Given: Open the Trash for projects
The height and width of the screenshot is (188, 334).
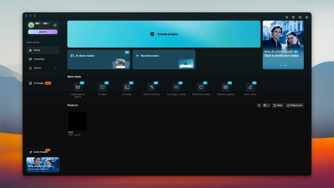Looking at the screenshot, I should coord(278,105).
